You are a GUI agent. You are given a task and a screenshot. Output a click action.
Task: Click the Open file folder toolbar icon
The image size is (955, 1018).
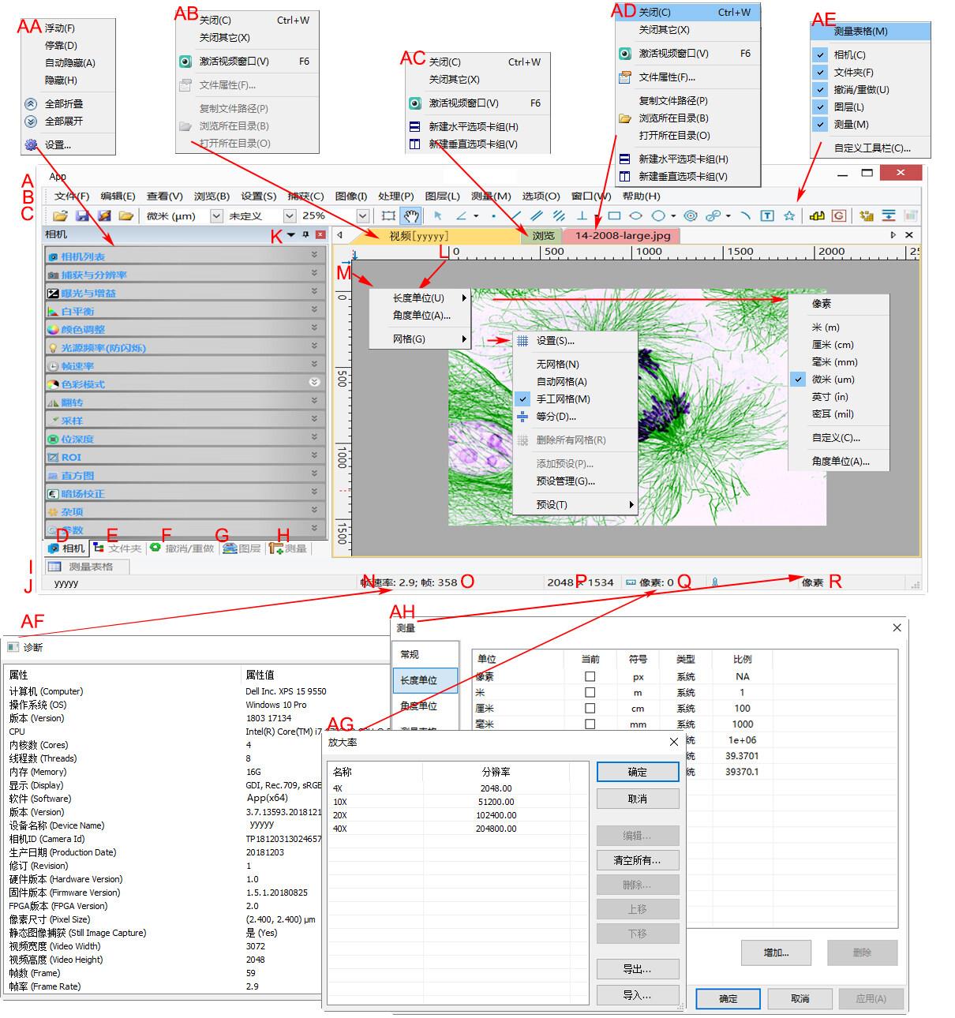(x=60, y=215)
